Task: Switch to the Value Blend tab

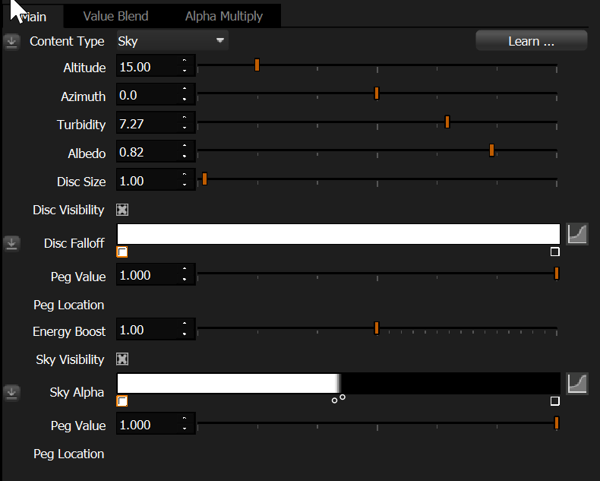Action: click(x=115, y=16)
